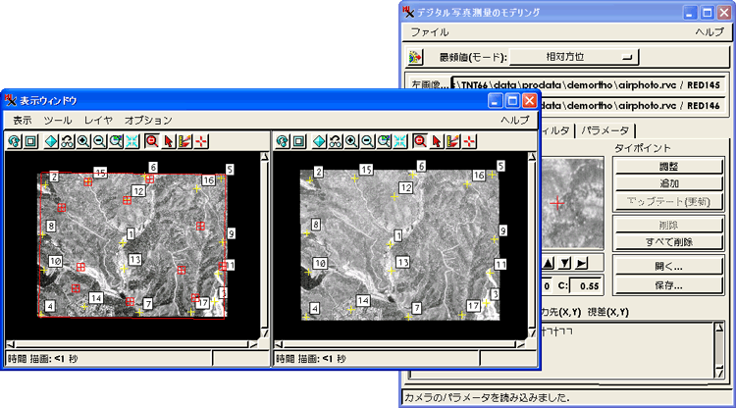Select the zoom out magnifier in right view

pyautogui.click(x=368, y=141)
